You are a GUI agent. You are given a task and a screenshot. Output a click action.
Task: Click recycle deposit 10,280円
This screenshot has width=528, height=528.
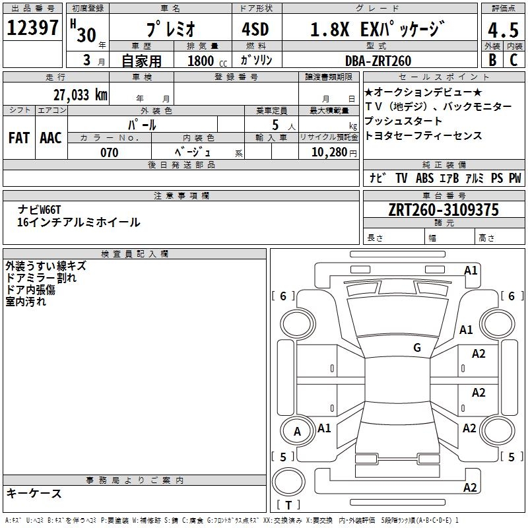coord(334,152)
